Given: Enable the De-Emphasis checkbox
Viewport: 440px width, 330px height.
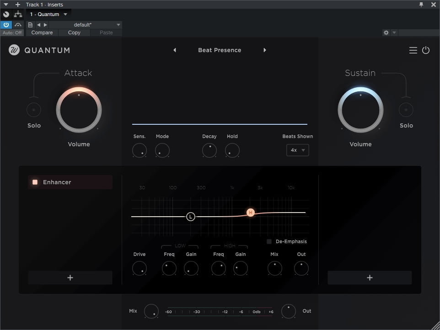Looking at the screenshot, I should click(x=269, y=241).
